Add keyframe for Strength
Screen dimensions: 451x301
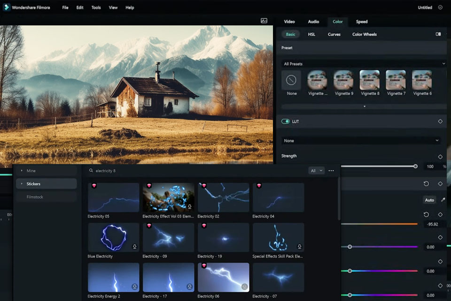440,157
